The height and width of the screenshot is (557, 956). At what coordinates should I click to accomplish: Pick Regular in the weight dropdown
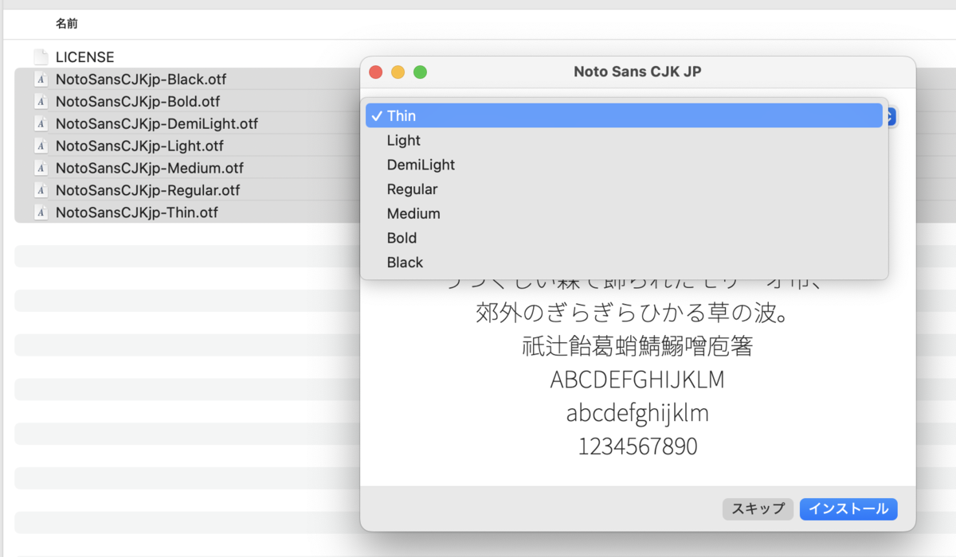click(x=624, y=189)
